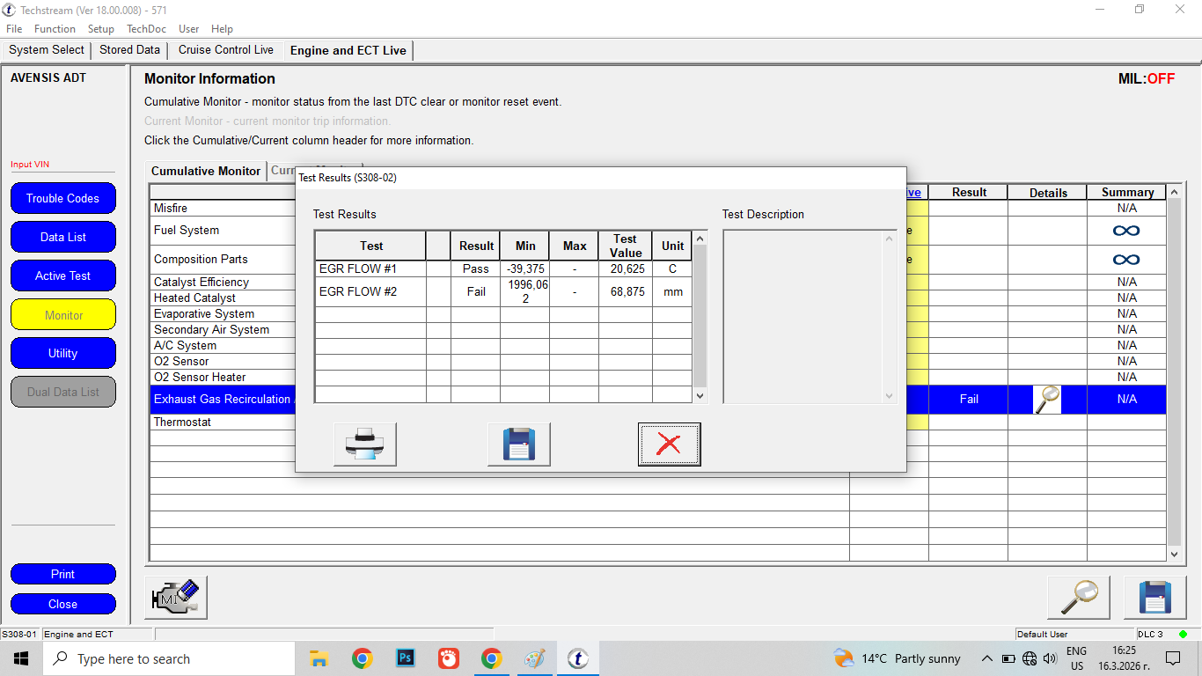Select the Stored Data tab
1202x676 pixels.
[x=129, y=50]
